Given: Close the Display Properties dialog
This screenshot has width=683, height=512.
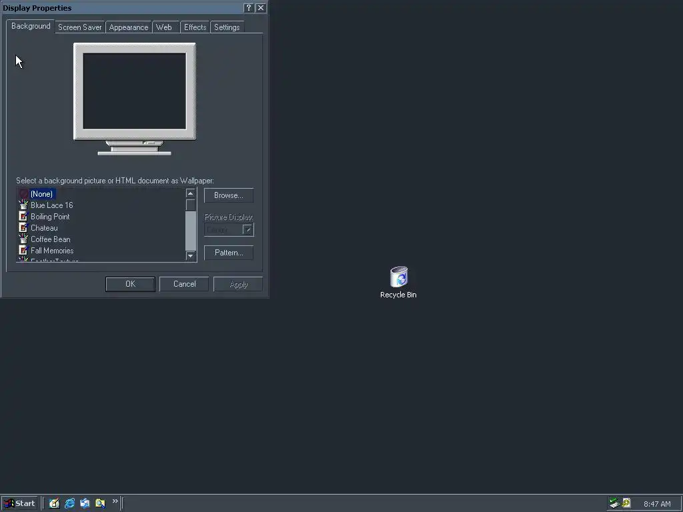Looking at the screenshot, I should [261, 8].
